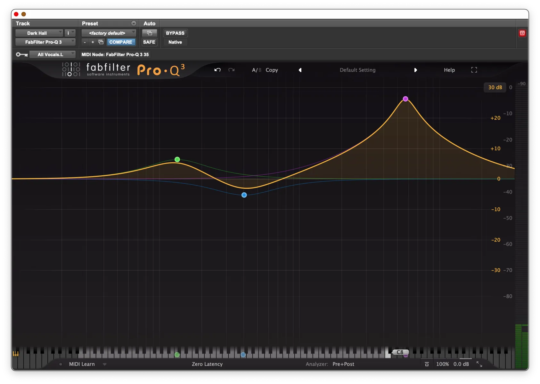Open the All Vocals.L key input dropdown
Viewport: 540px width, 384px height.
coord(53,54)
